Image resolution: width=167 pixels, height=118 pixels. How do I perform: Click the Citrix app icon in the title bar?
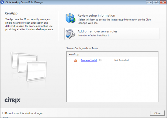(2, 2)
